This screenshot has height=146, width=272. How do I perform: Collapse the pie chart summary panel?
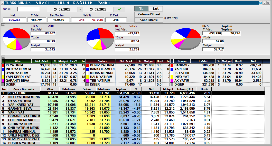click(3, 25)
